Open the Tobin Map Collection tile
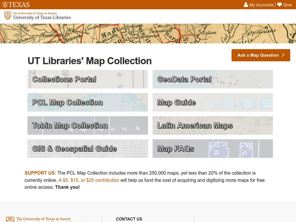 point(88,125)
